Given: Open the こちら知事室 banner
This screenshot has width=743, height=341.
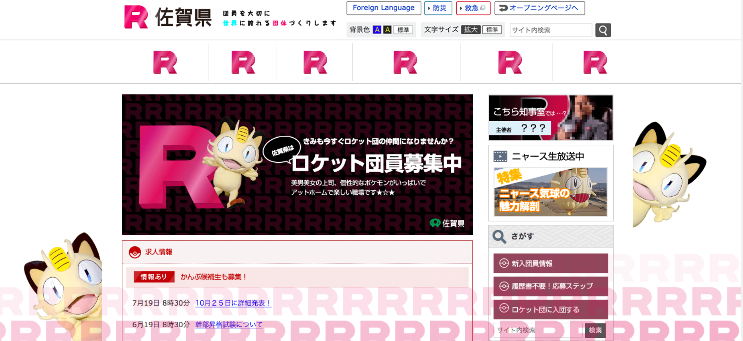Looking at the screenshot, I should point(550,118).
